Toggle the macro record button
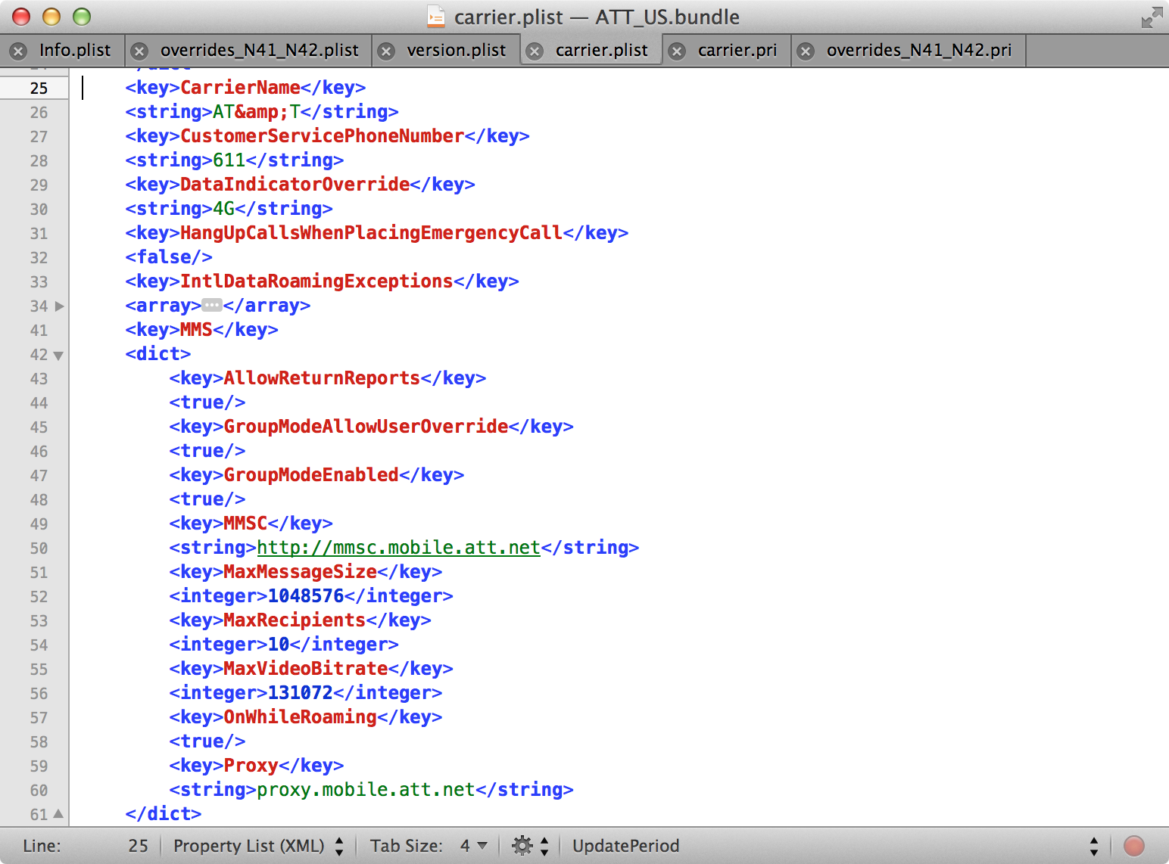The width and height of the screenshot is (1169, 864). (1134, 846)
